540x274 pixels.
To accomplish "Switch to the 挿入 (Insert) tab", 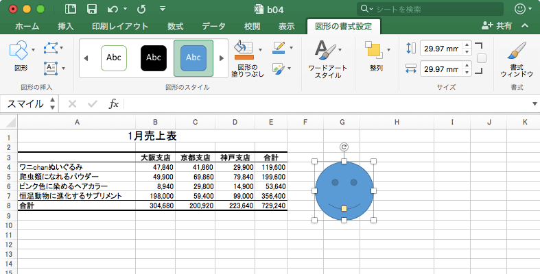I will click(65, 26).
